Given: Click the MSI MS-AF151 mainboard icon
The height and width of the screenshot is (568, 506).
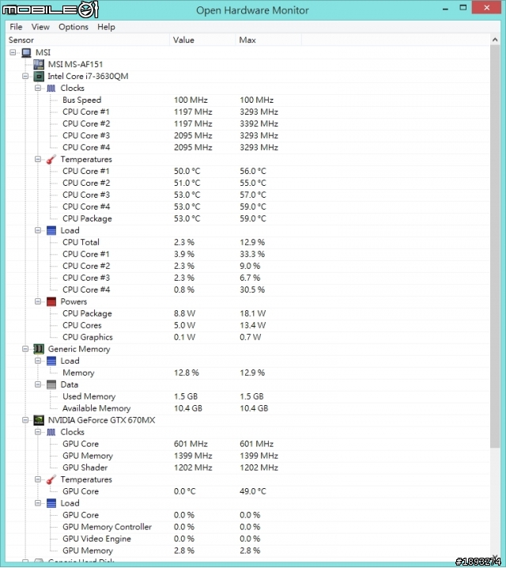Looking at the screenshot, I should tap(39, 65).
